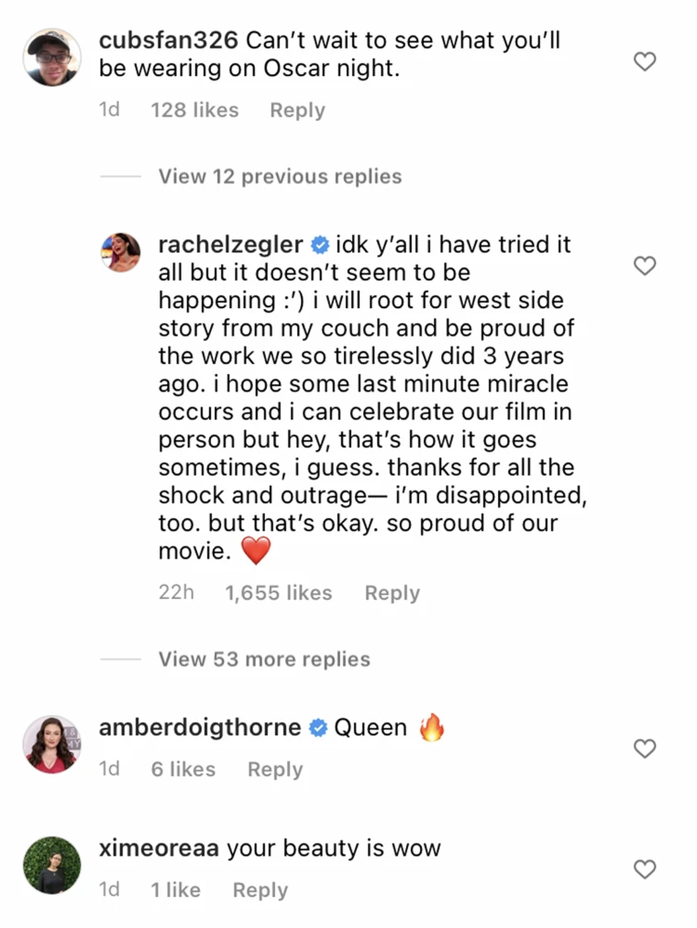Open the 1,655 likes list on rachelzegler's reply
Image resolution: width=697 pixels, height=928 pixels.
pyautogui.click(x=278, y=592)
